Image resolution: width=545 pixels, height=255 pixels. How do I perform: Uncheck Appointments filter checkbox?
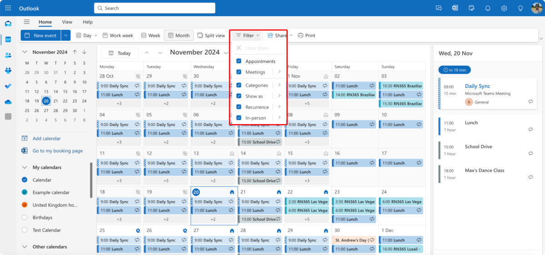click(x=239, y=61)
